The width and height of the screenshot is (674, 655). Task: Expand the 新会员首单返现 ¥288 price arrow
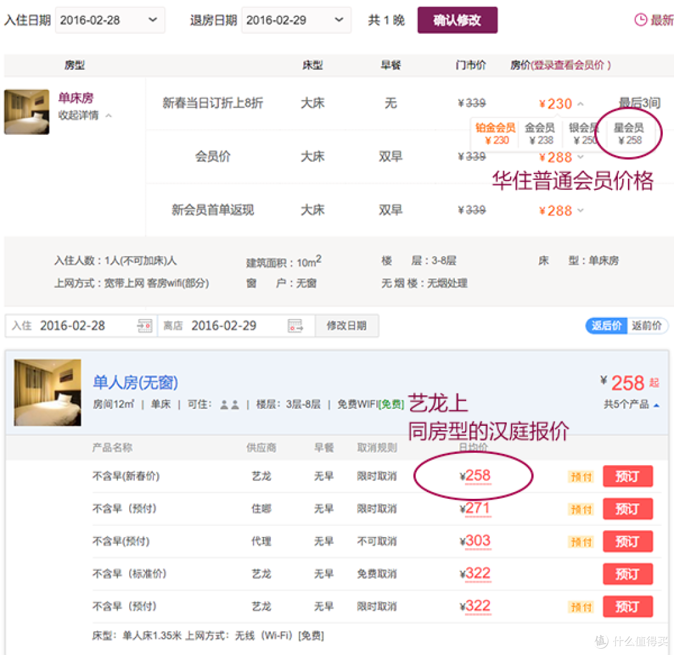pyautogui.click(x=580, y=210)
